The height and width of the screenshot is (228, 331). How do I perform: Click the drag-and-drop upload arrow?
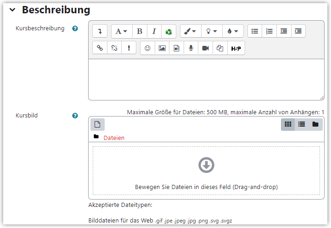206,165
